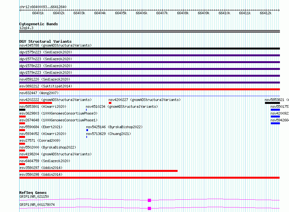Click the 12q14.3 band label
The width and height of the screenshot is (289, 212).
[26, 28]
